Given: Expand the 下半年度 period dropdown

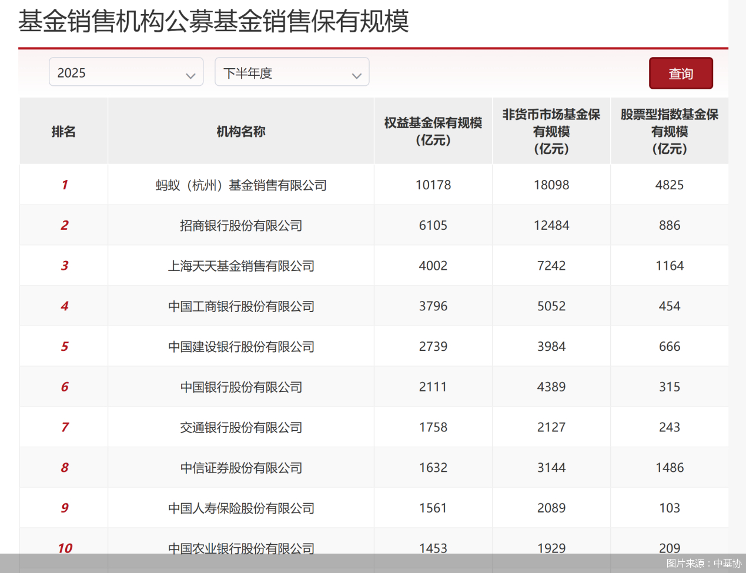Looking at the screenshot, I should click(292, 72).
